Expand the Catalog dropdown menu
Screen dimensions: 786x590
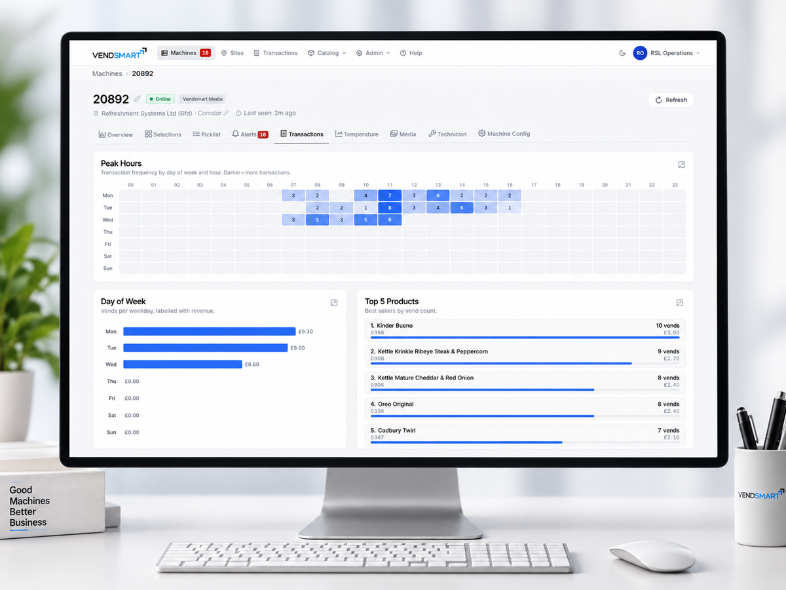[327, 53]
